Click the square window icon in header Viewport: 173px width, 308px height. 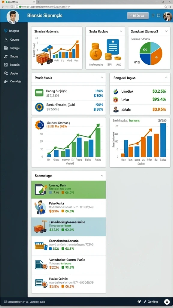[x=159, y=16]
